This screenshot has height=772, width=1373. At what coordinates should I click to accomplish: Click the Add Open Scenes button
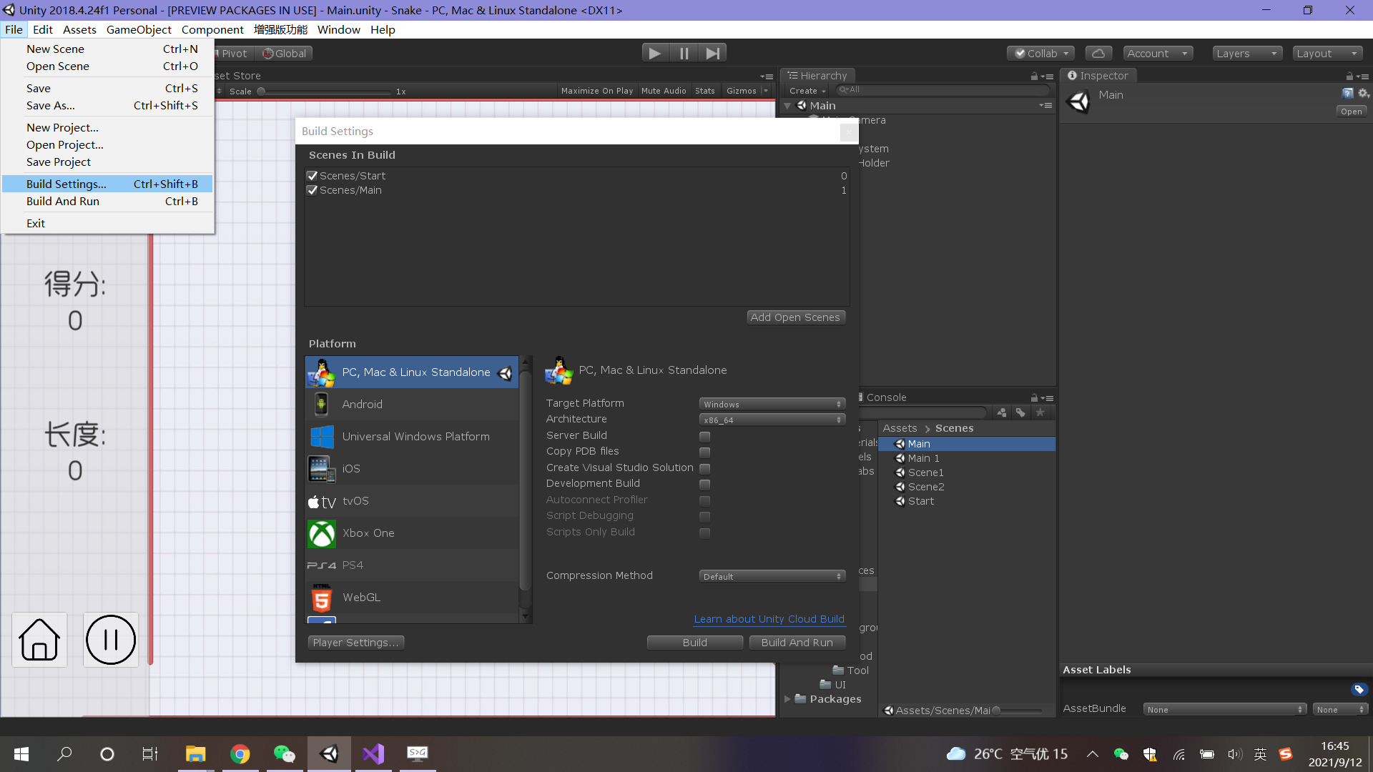click(796, 317)
